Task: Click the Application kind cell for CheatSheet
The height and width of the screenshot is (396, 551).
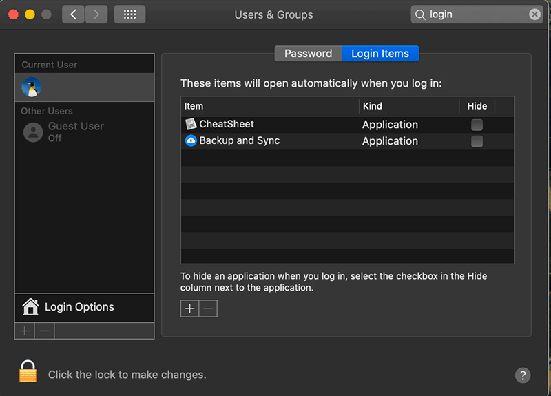Action: 390,125
